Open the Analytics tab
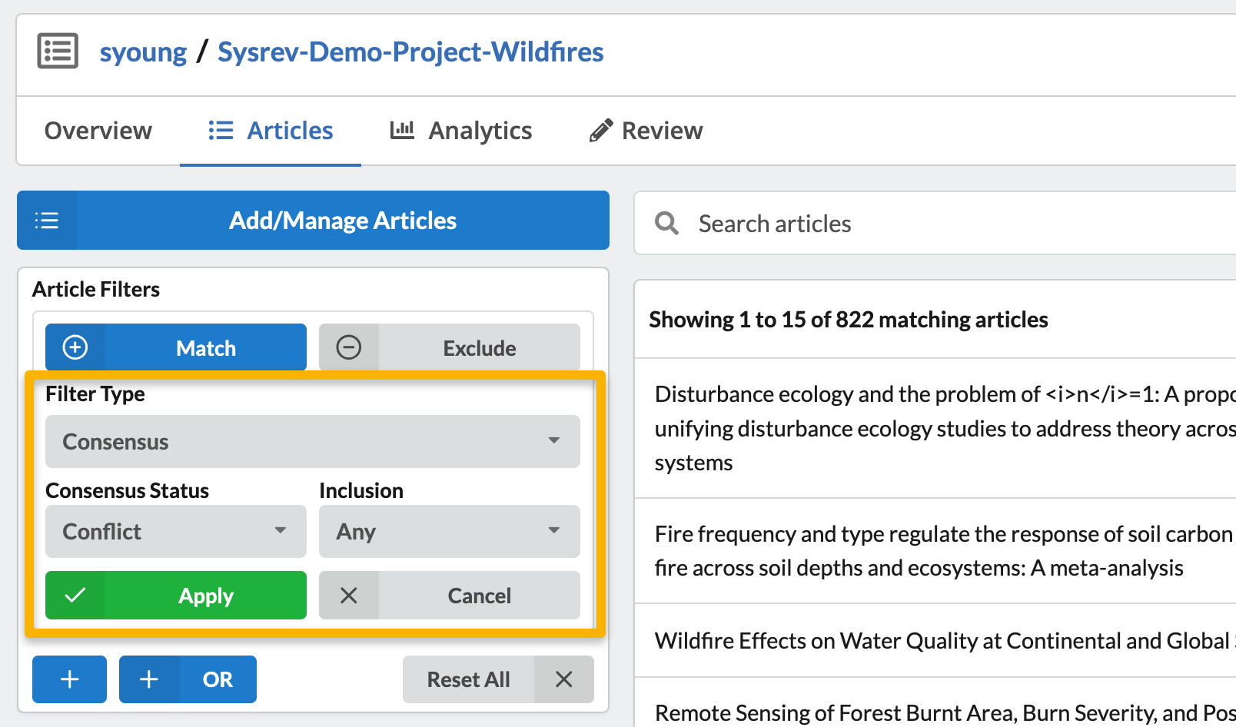This screenshot has width=1236, height=727. (x=461, y=131)
